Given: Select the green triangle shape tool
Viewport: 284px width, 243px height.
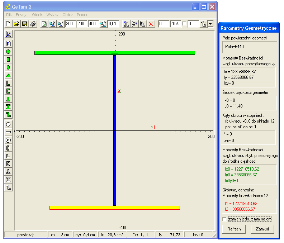Looking at the screenshot, I should [8, 75].
